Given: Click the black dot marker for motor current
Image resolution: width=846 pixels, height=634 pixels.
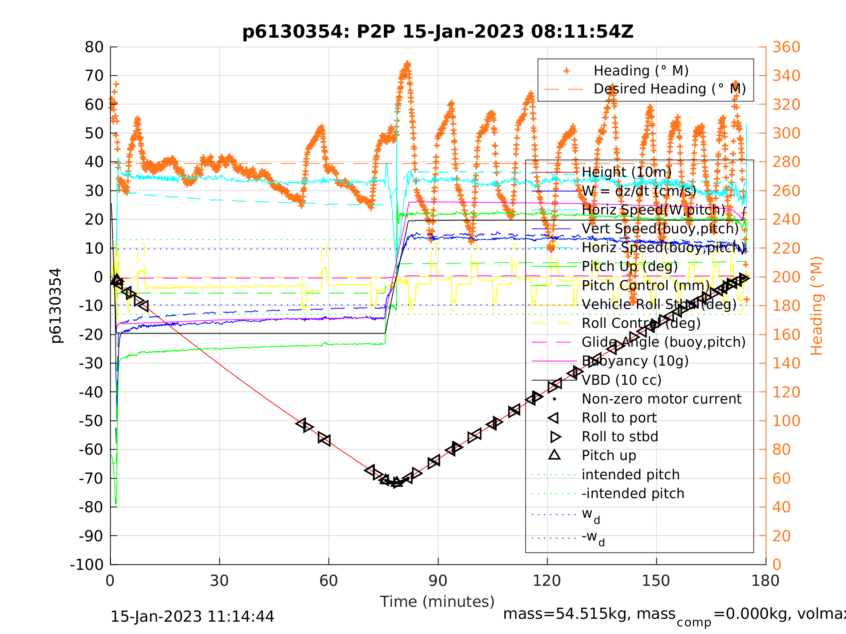Looking at the screenshot, I should (554, 399).
